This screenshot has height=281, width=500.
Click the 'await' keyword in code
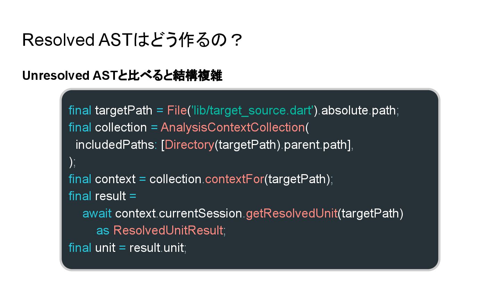point(97,213)
